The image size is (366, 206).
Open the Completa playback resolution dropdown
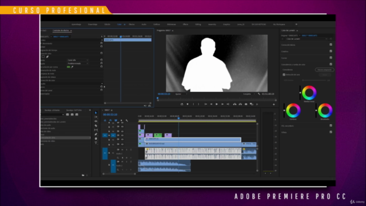249,94
